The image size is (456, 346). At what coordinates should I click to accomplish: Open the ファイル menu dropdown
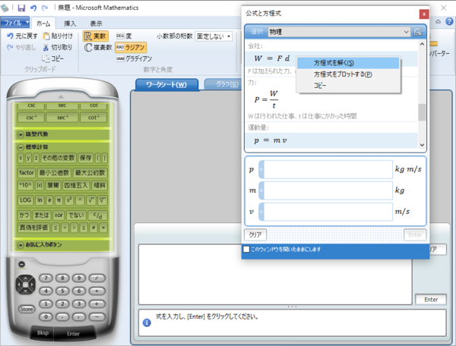click(15, 22)
